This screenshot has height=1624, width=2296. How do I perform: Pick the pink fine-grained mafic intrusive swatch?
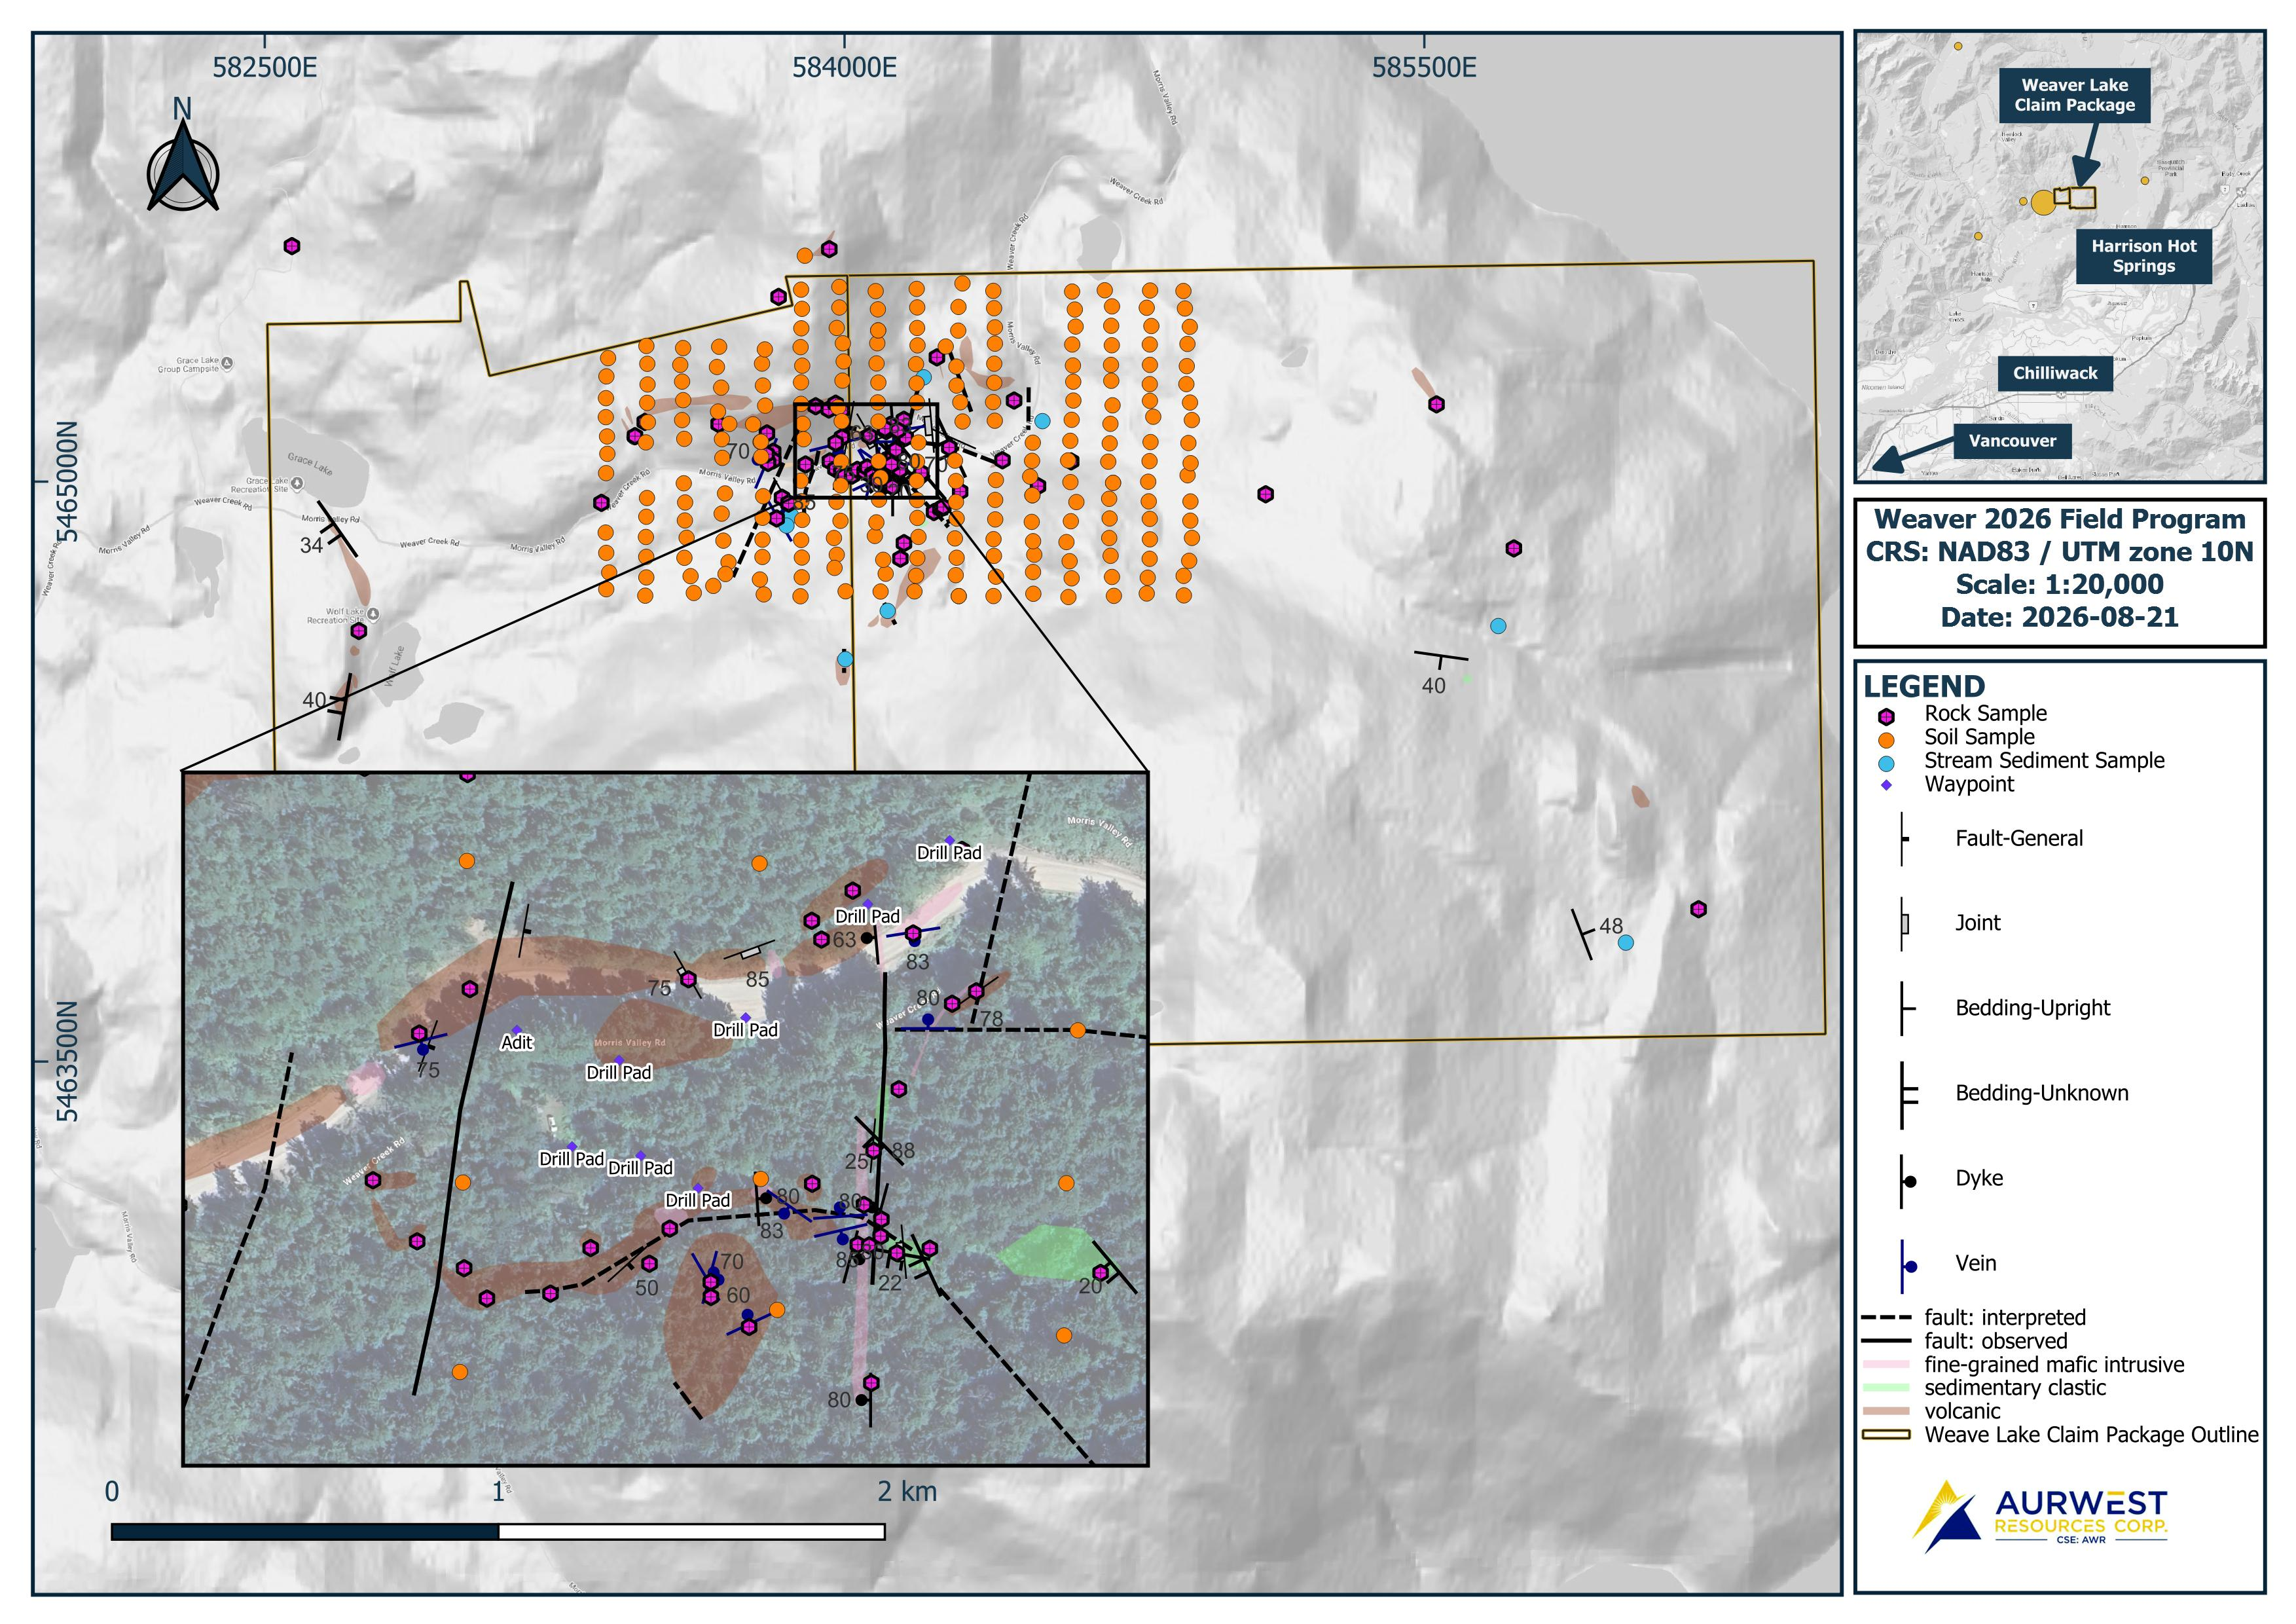click(1886, 1365)
